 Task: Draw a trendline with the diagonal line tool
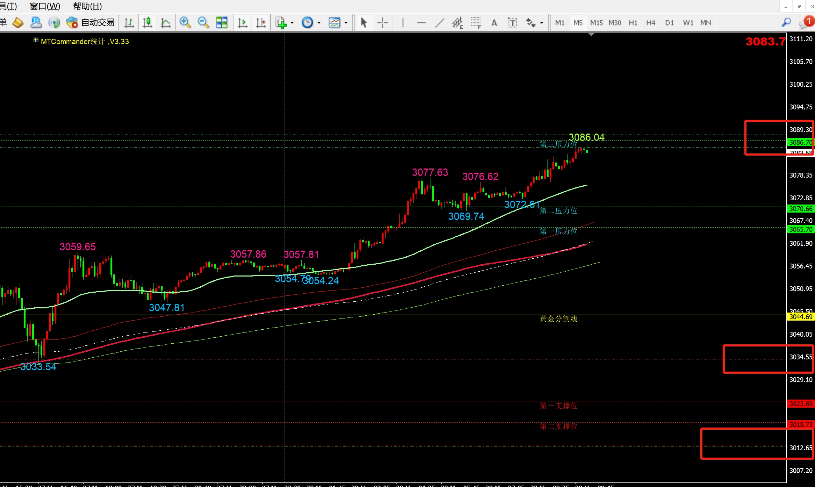click(x=439, y=23)
